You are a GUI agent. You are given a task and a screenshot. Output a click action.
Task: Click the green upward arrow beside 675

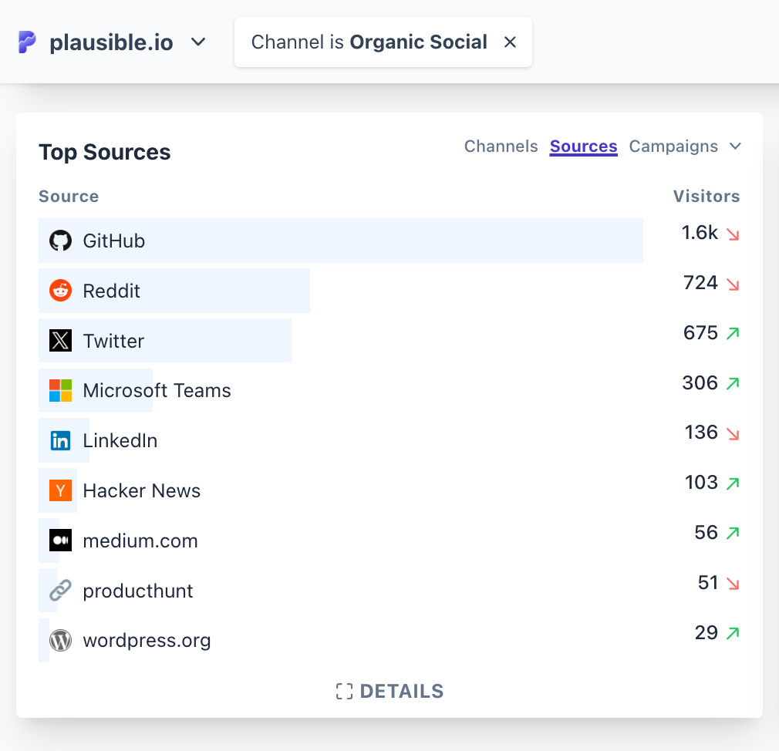[732, 333]
